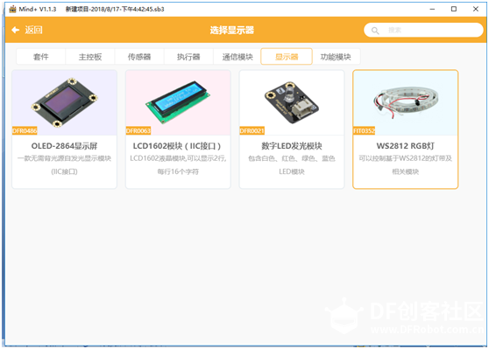
Task: Click the DFR0021 product tag
Action: pyautogui.click(x=252, y=130)
